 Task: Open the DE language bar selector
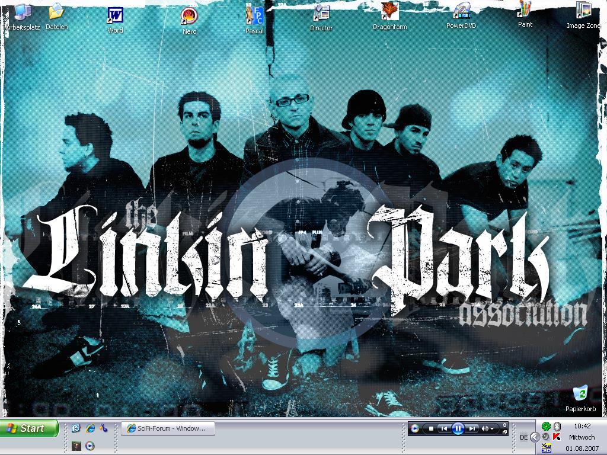(523, 437)
